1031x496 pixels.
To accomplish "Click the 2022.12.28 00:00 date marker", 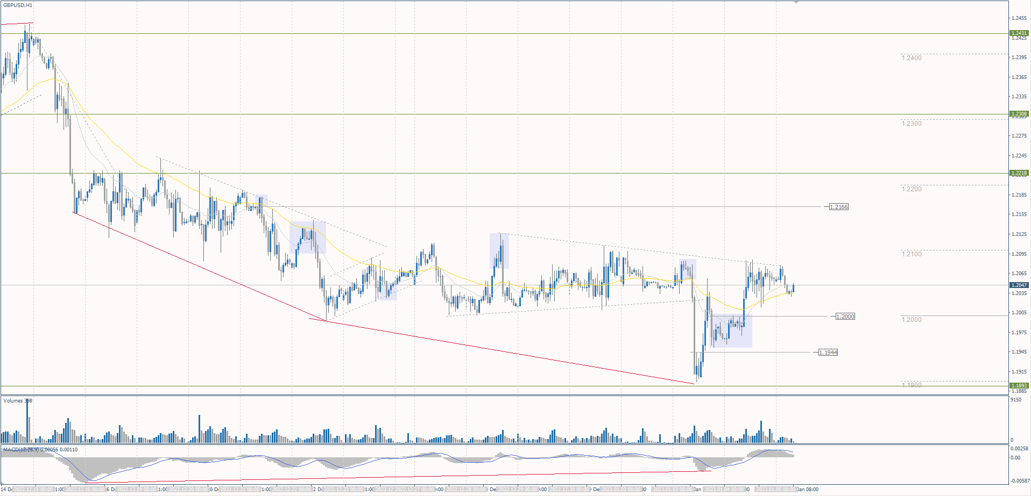I will pyautogui.click(x=467, y=490).
